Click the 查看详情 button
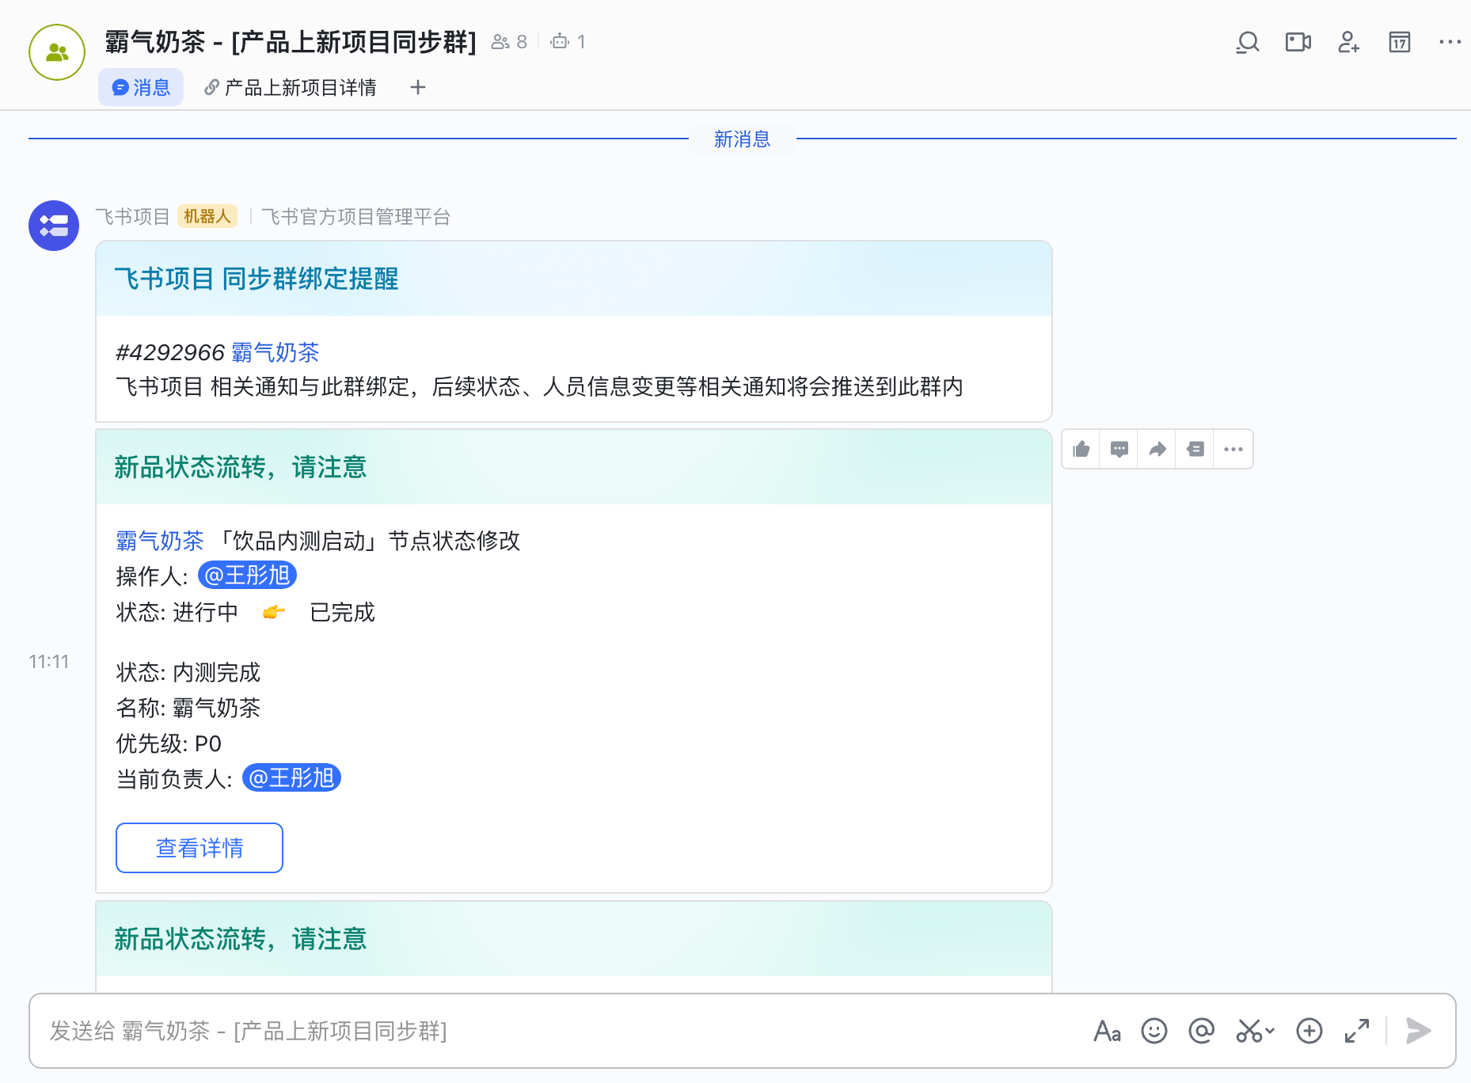The image size is (1471, 1083). pyautogui.click(x=200, y=848)
